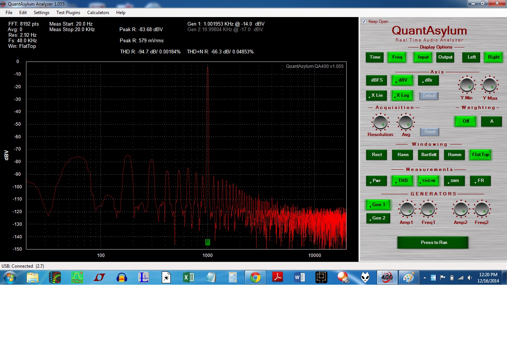Open the white page star taskbar icon

pyautogui.click(x=166, y=277)
